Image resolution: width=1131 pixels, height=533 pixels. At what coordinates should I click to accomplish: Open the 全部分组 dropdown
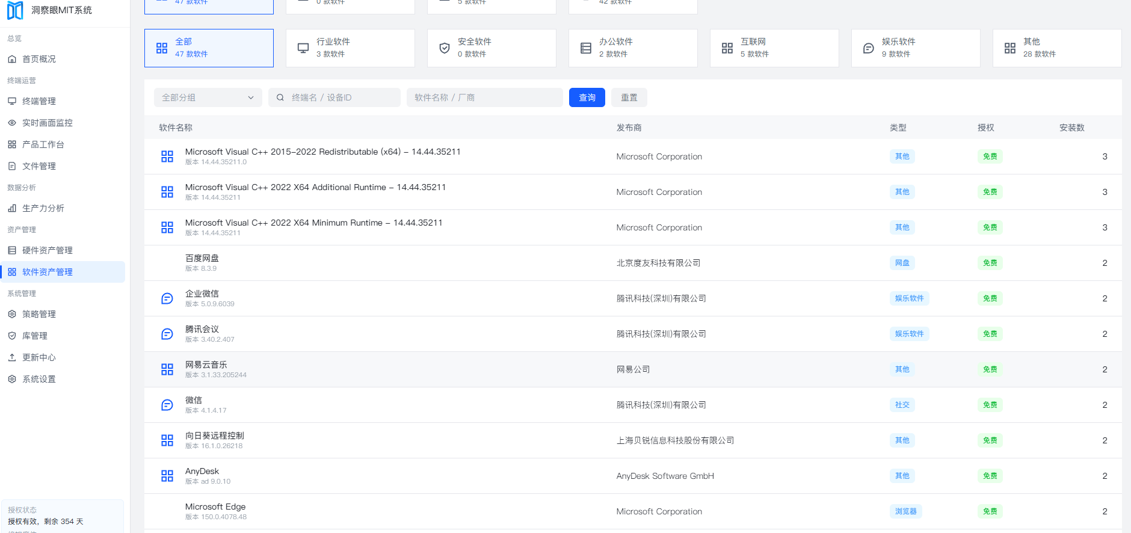208,97
